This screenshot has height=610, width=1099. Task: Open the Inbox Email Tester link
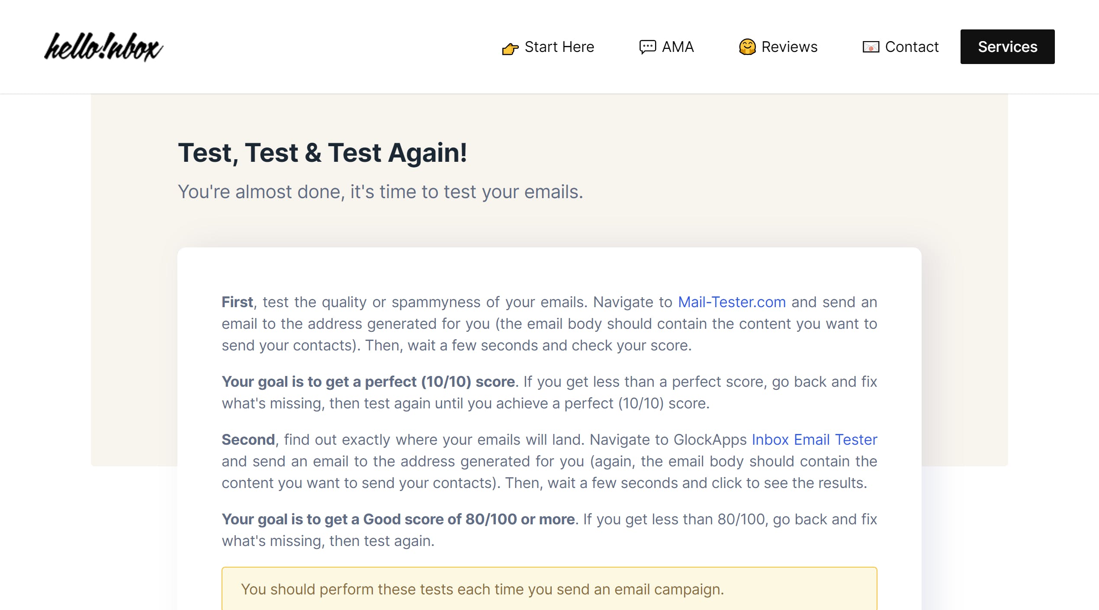coord(814,440)
